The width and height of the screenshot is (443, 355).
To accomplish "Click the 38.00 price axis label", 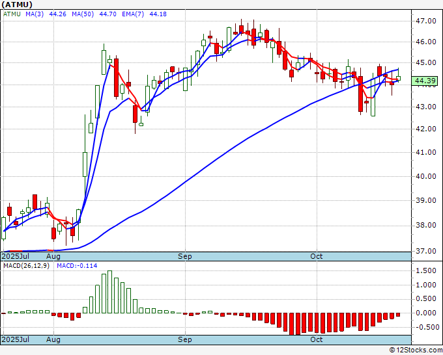I will click(425, 225).
